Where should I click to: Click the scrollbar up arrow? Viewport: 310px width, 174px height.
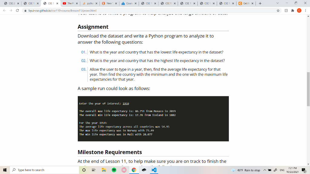click(x=308, y=16)
